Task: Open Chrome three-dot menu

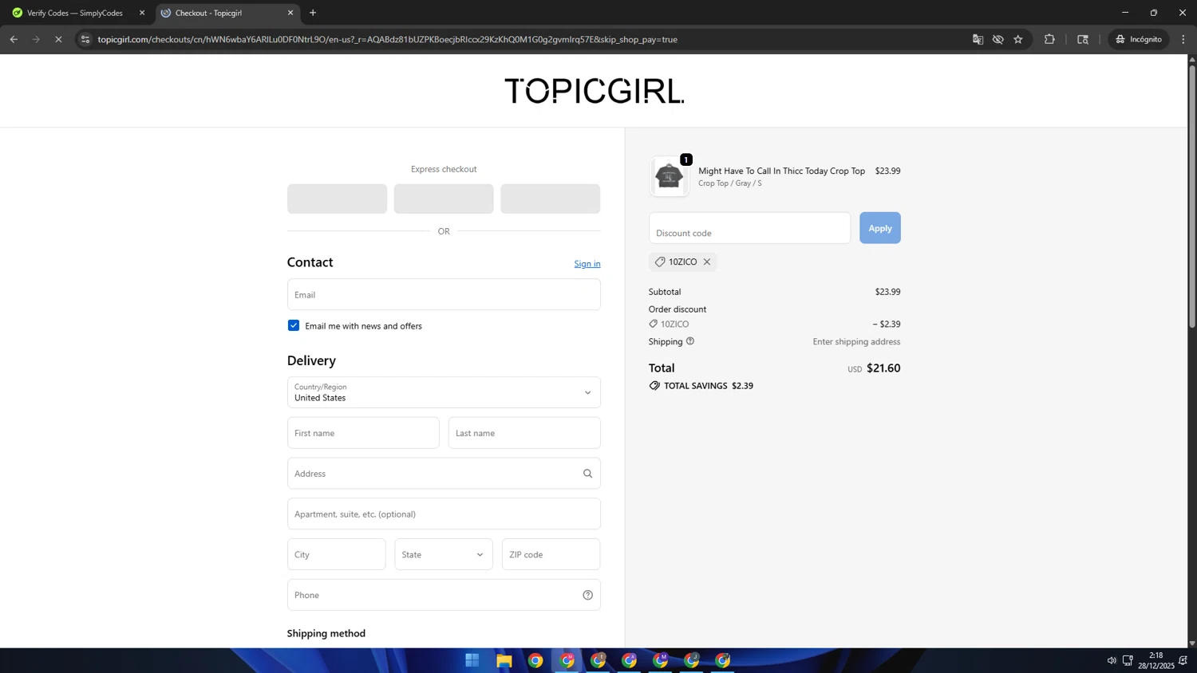Action: (x=1183, y=39)
